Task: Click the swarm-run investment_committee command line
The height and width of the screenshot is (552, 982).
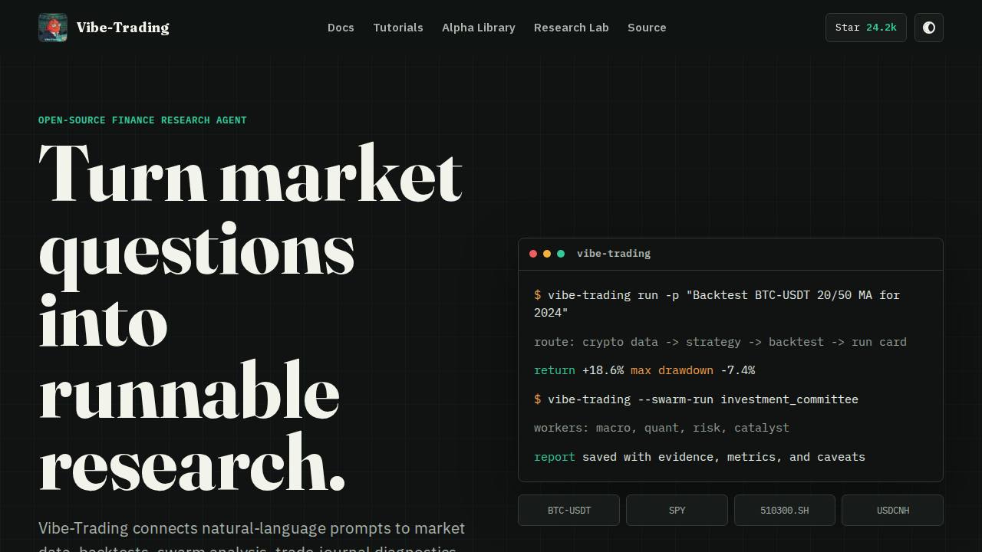Action: (696, 399)
